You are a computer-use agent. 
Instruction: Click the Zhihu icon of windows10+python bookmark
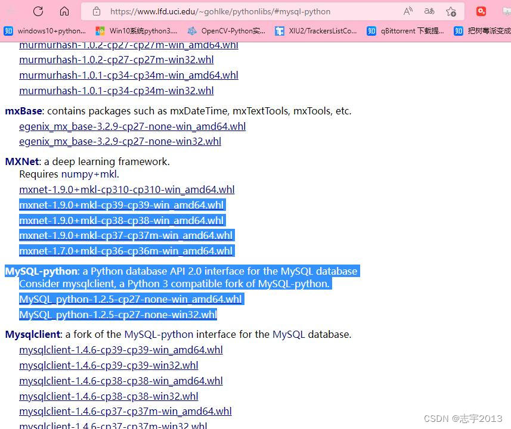pos(8,31)
